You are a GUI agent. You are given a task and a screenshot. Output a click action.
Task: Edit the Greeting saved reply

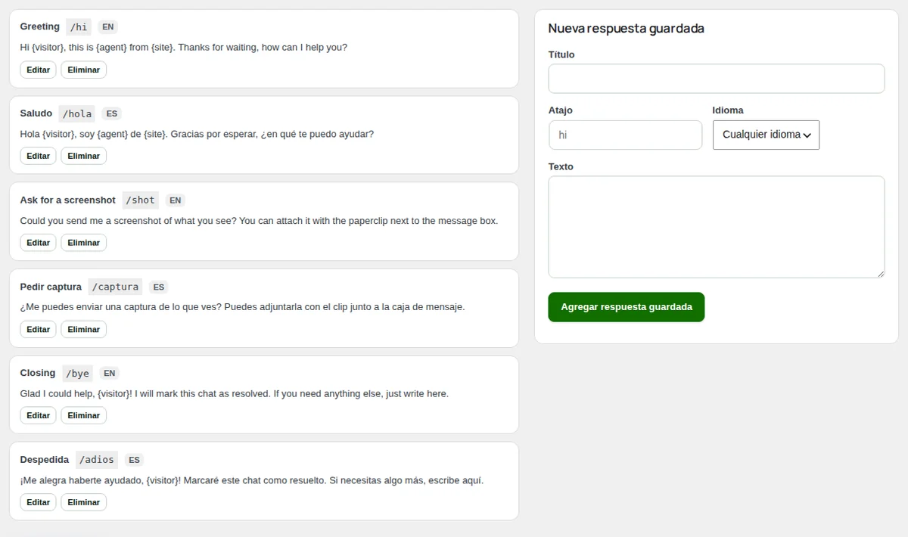click(38, 70)
